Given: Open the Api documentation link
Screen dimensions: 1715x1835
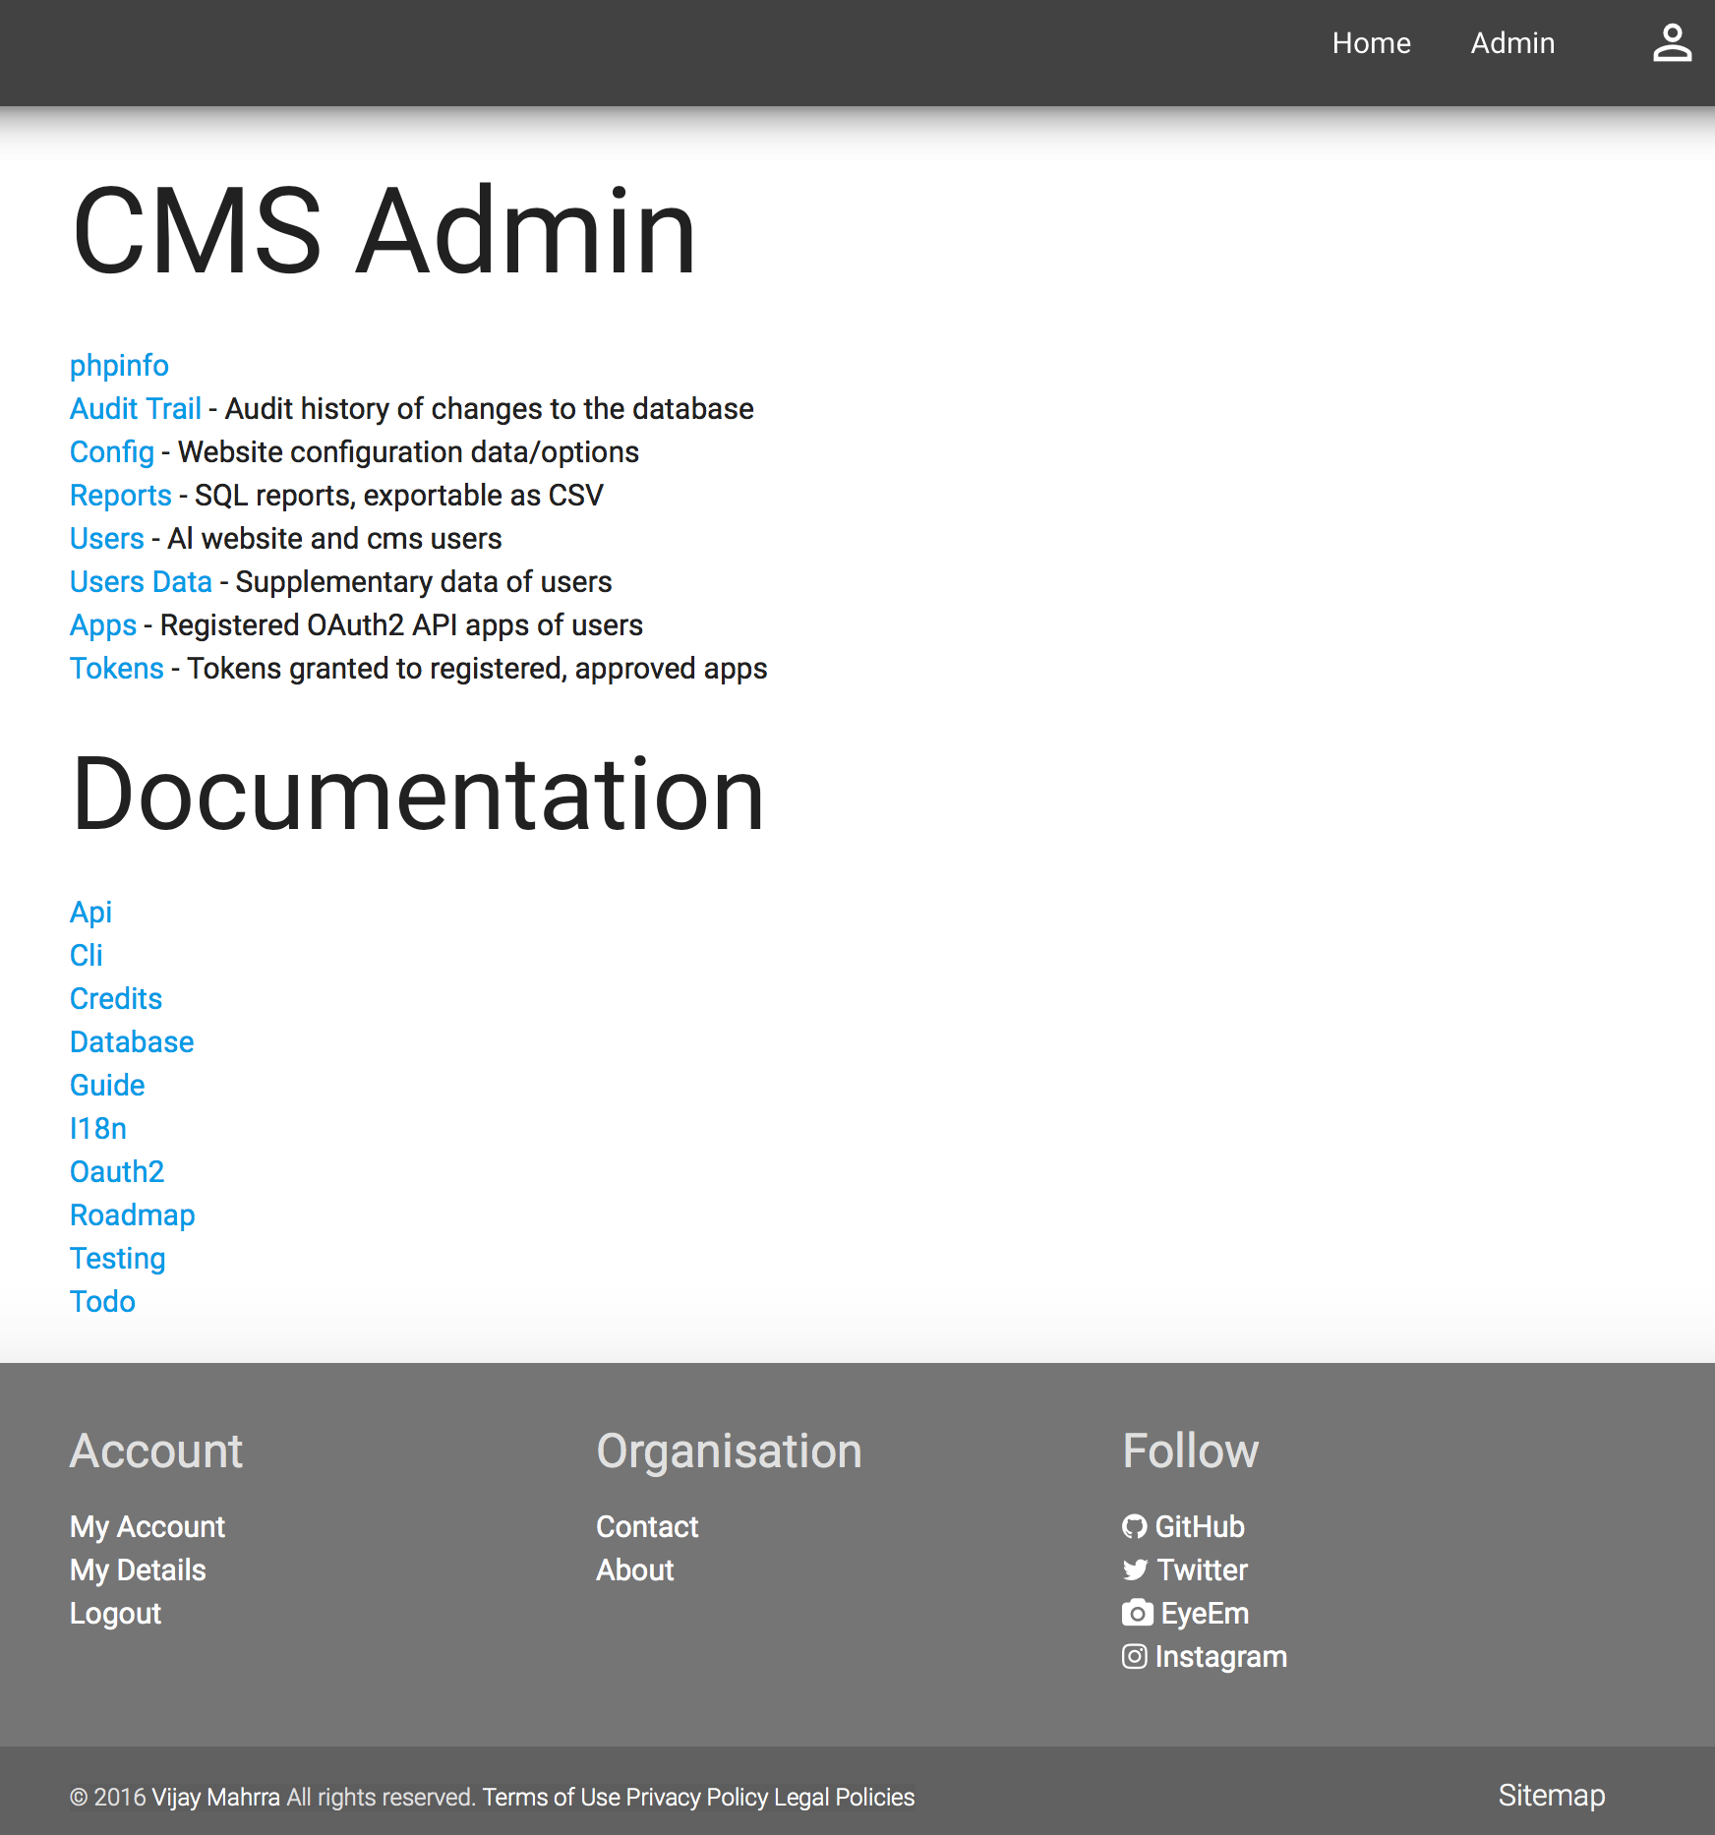Looking at the screenshot, I should (90, 912).
